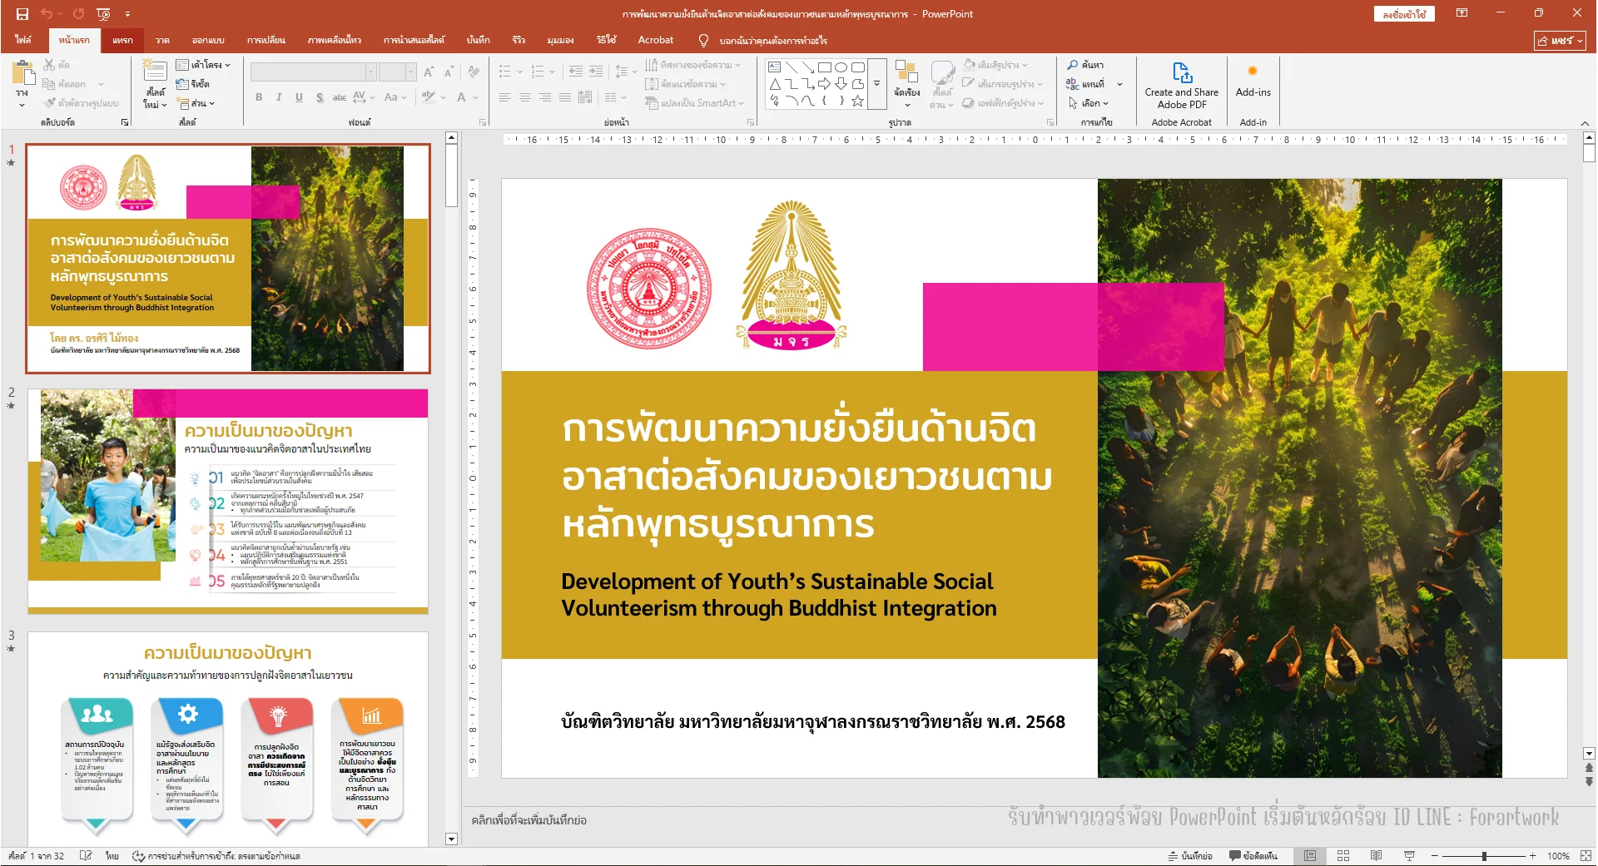Start Slide Show icon in status bar
Viewport: 1598px width, 866px height.
tap(1409, 856)
